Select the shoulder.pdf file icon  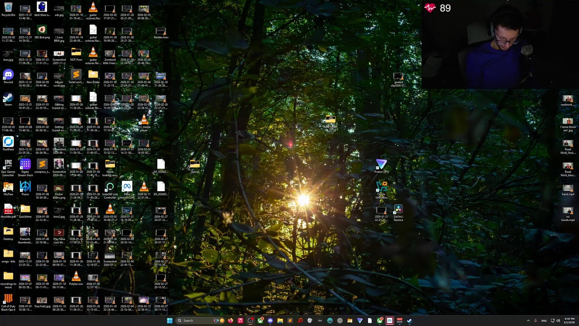point(8,211)
